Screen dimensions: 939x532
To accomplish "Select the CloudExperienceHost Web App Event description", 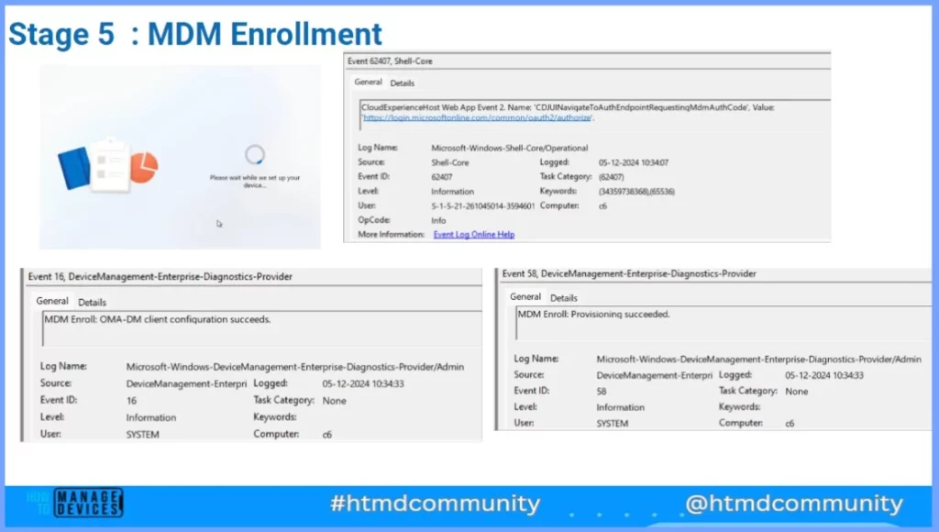I will [568, 112].
